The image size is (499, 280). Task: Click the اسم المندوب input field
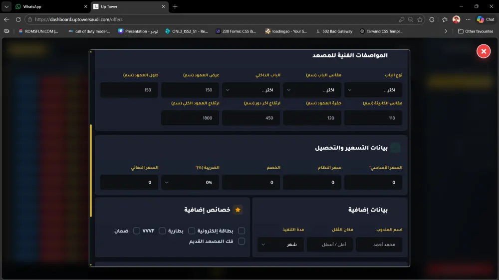pyautogui.click(x=379, y=245)
